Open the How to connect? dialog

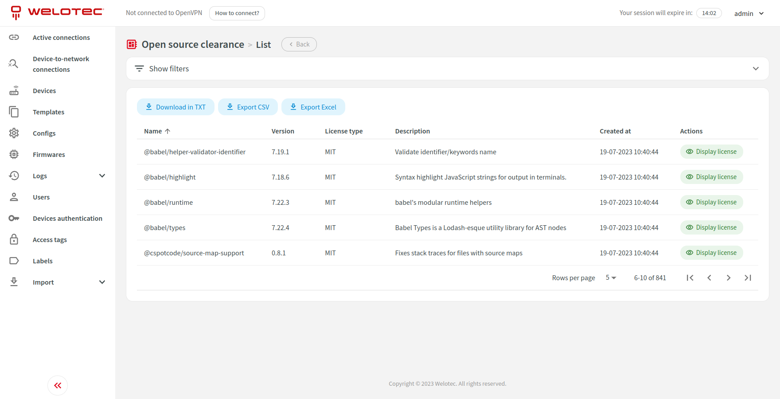237,13
